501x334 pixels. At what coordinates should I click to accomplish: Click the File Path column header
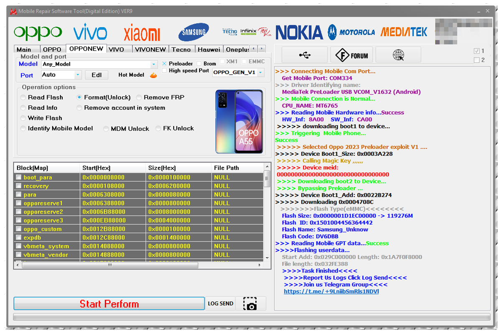238,168
